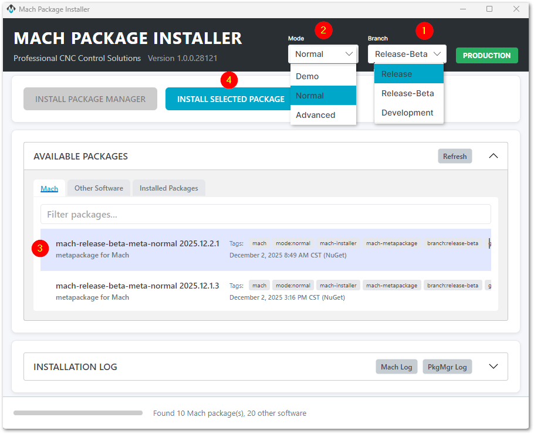Screen dimensions: 534x434
Task: Click mach-metapackage tag on 2025.12.1.3 row
Action: pyautogui.click(x=391, y=286)
